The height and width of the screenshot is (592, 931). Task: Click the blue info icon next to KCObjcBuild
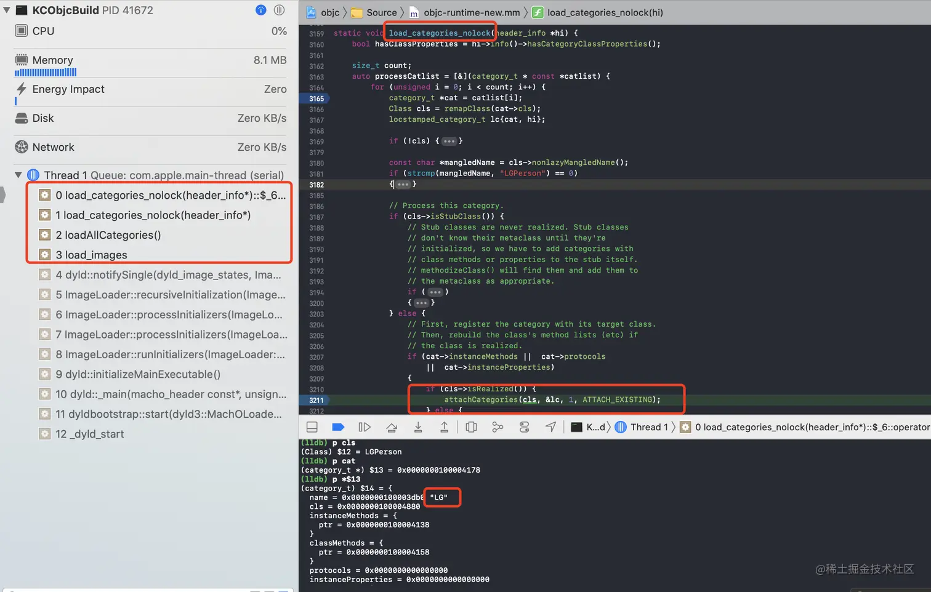point(261,10)
